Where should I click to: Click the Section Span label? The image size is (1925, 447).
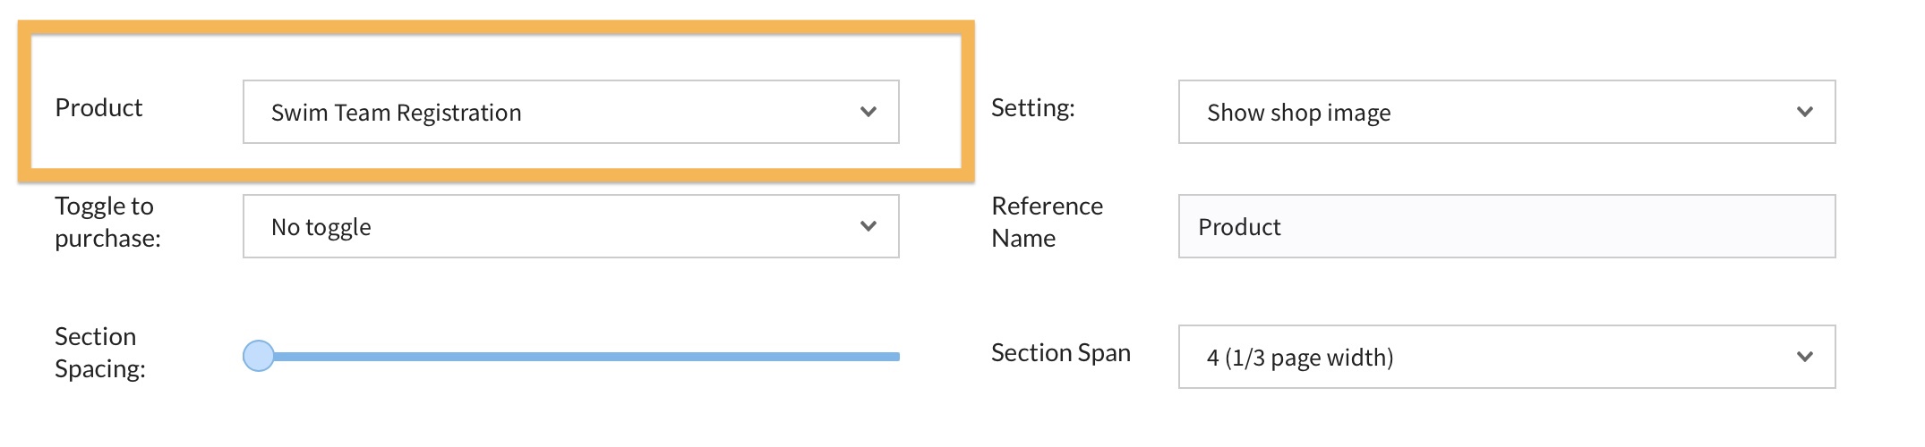pos(1060,353)
